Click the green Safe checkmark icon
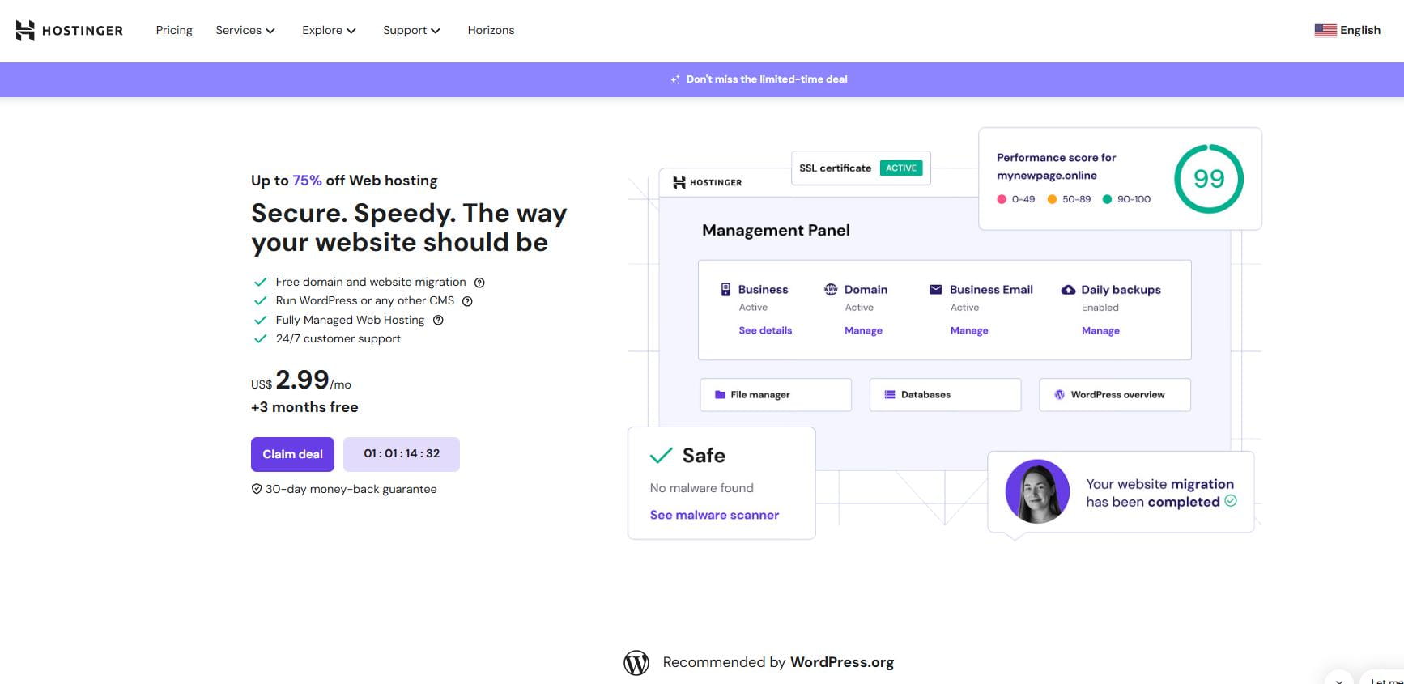Viewport: 1404px width, 684px height. 662,455
